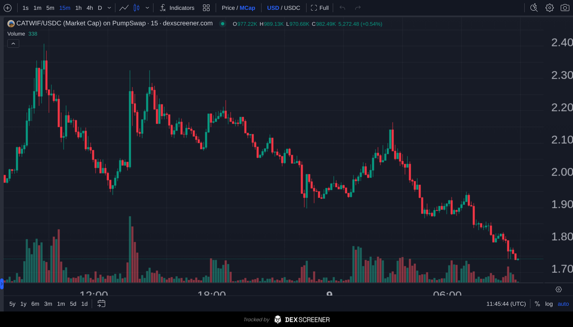Toggle auto scale mode

[563, 304]
